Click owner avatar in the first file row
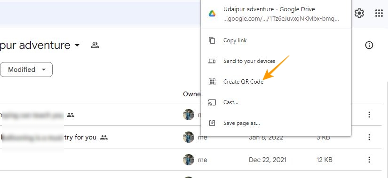 pos(189,115)
